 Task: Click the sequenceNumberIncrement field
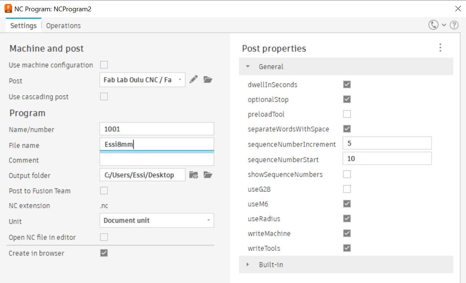pyautogui.click(x=387, y=143)
